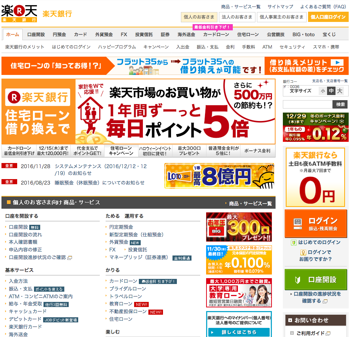The height and width of the screenshot is (337, 349).
Task: Click the beginner leaf icon on green 口座開設 button
Action: click(x=297, y=280)
